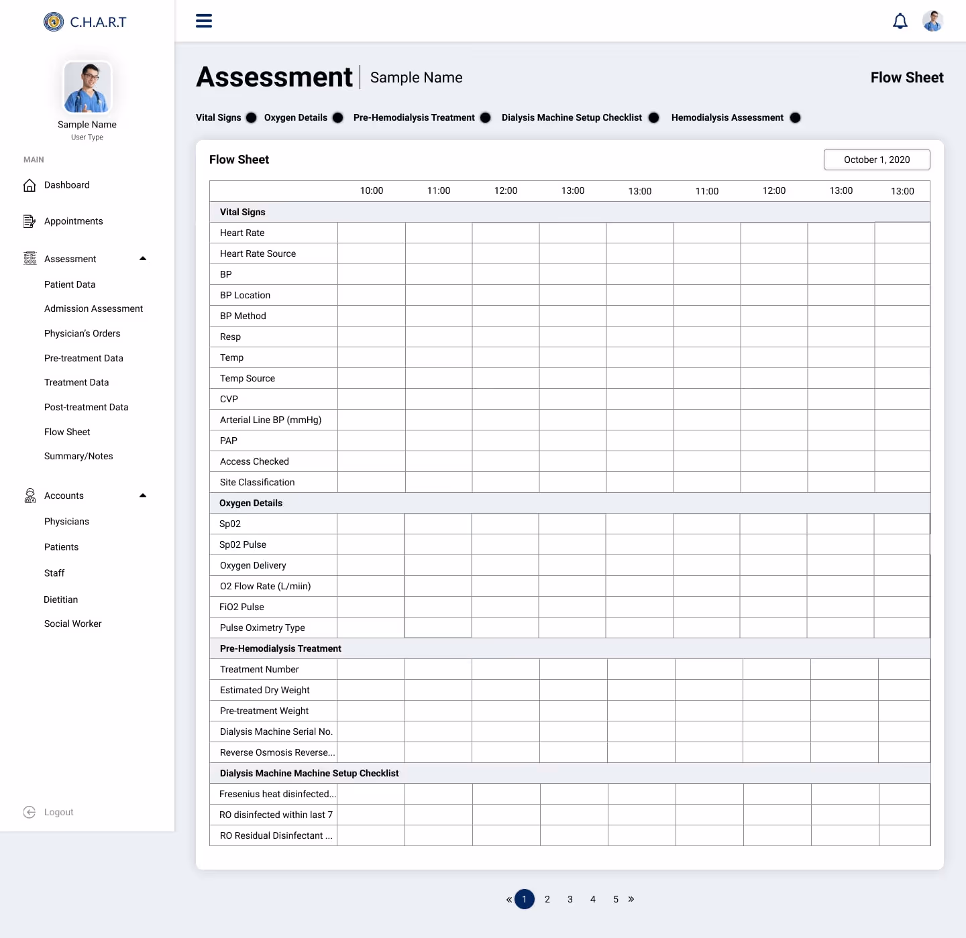This screenshot has width=966, height=938.
Task: Open the October 1, 2020 date picker
Action: coord(877,160)
